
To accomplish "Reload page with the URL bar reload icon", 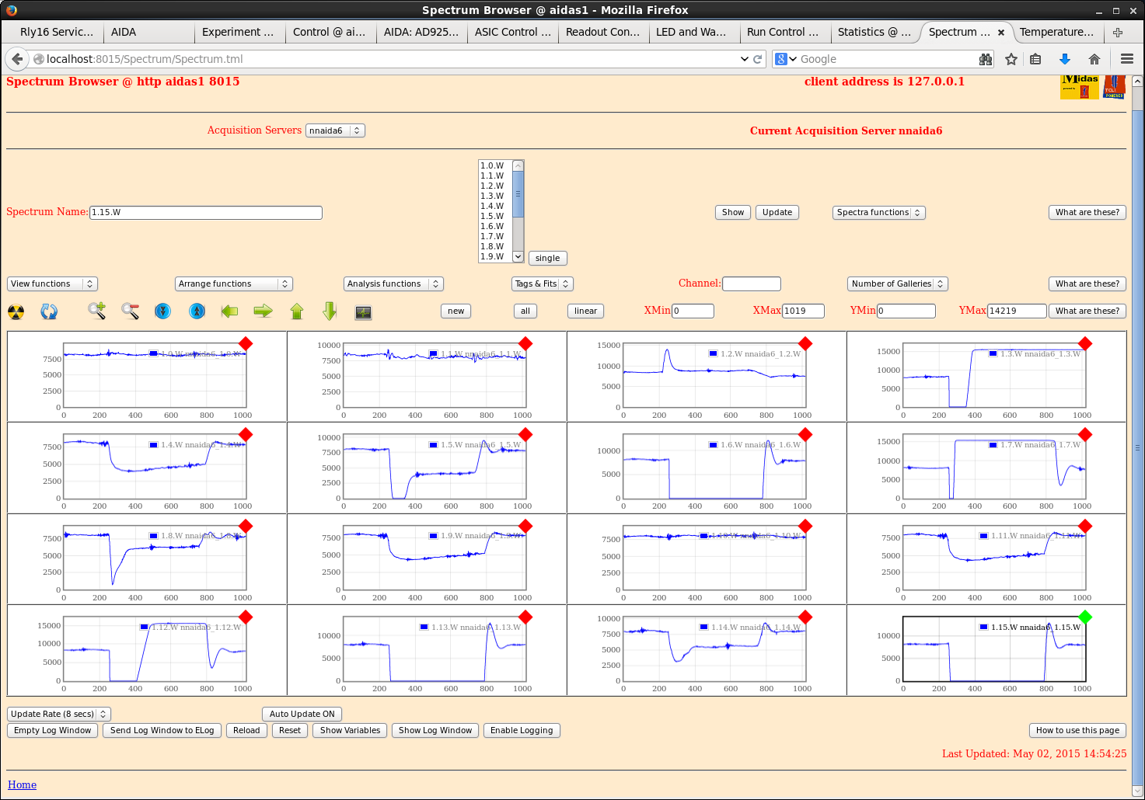I will pos(758,59).
